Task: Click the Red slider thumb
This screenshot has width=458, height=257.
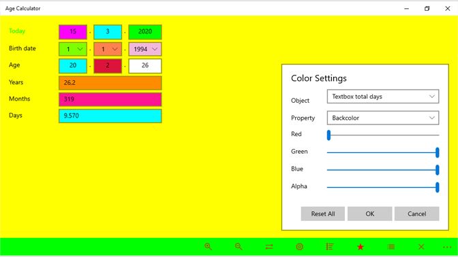Action: point(329,135)
